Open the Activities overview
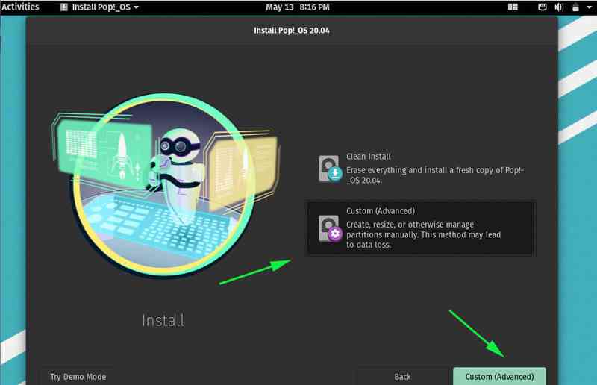 (x=20, y=7)
